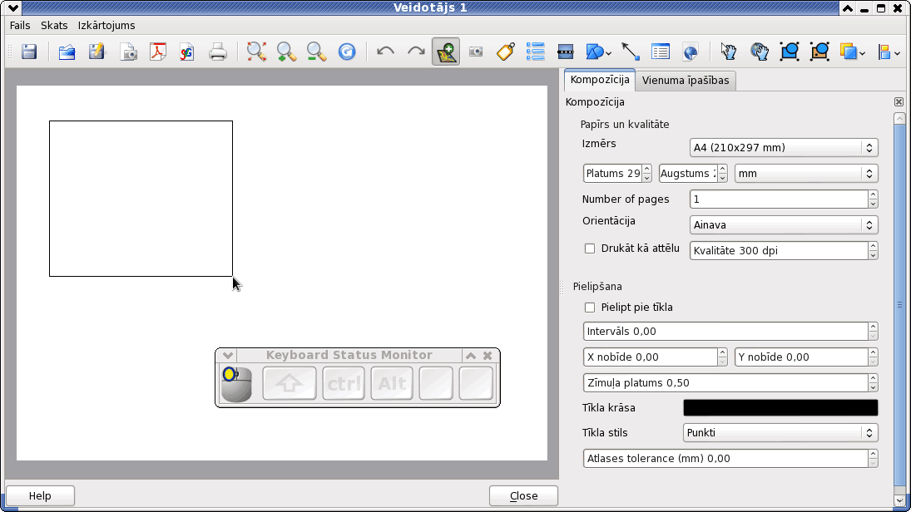This screenshot has height=512, width=911.
Task: Click the Platums width spin box
Action: point(617,174)
